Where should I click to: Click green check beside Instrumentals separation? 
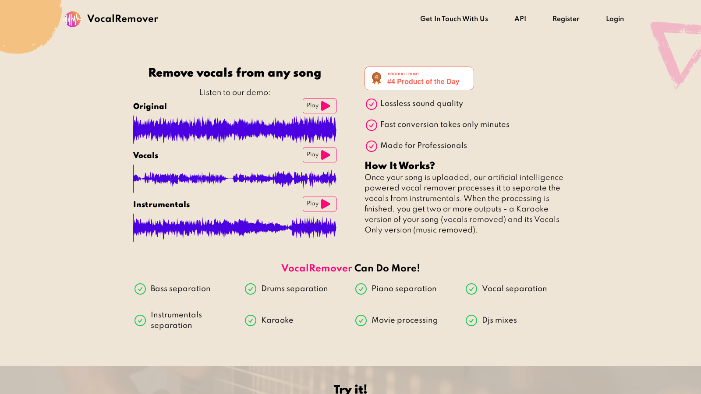pos(140,320)
